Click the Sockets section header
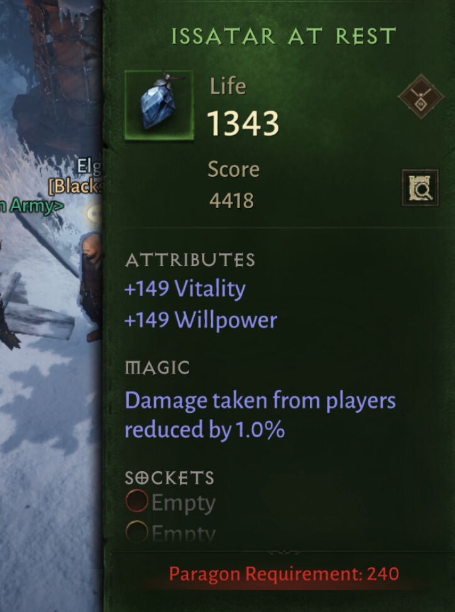 pos(169,478)
